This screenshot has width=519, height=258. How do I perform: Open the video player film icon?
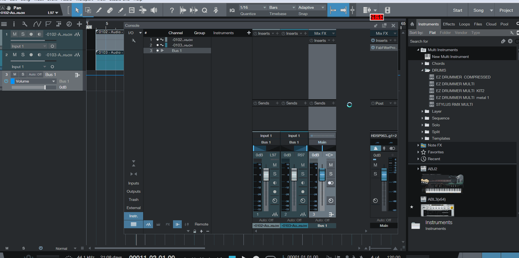[x=387, y=10]
